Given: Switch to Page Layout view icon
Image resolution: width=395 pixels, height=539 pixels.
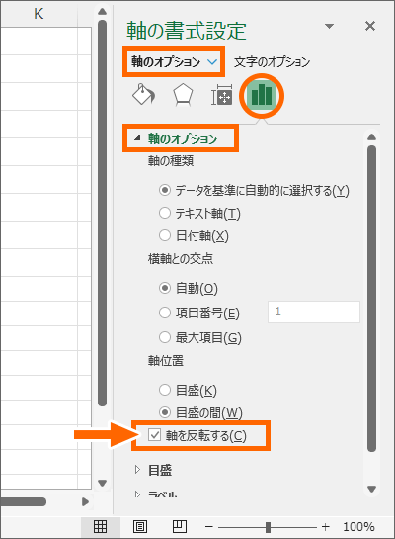Looking at the screenshot, I should 140,526.
